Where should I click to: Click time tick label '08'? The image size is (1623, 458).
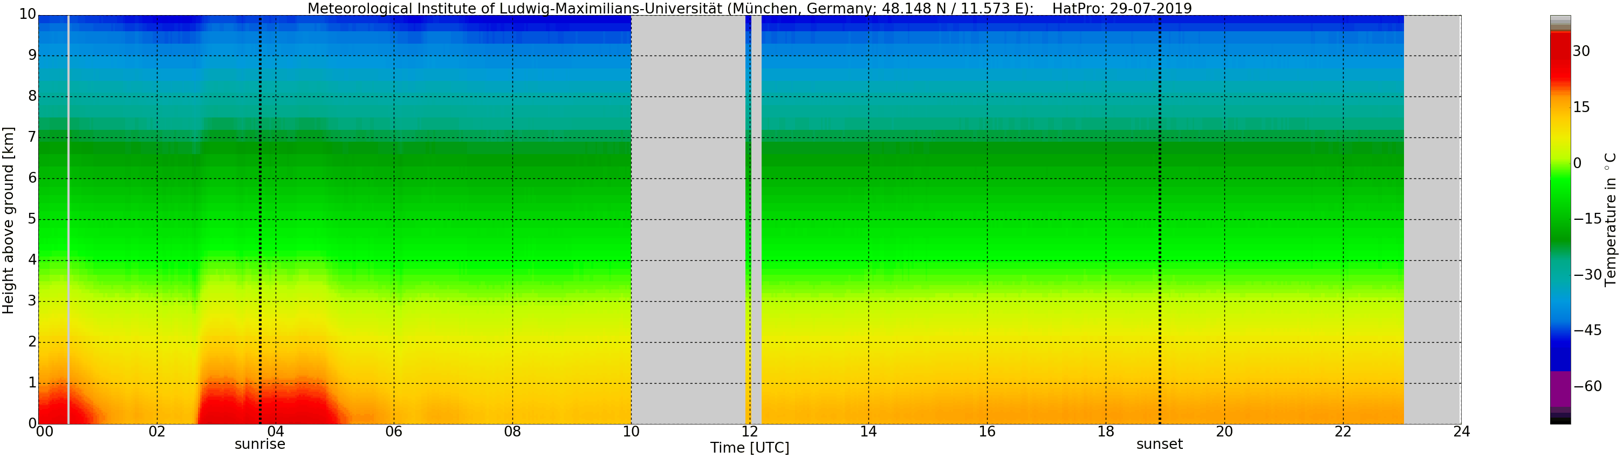pos(512,432)
